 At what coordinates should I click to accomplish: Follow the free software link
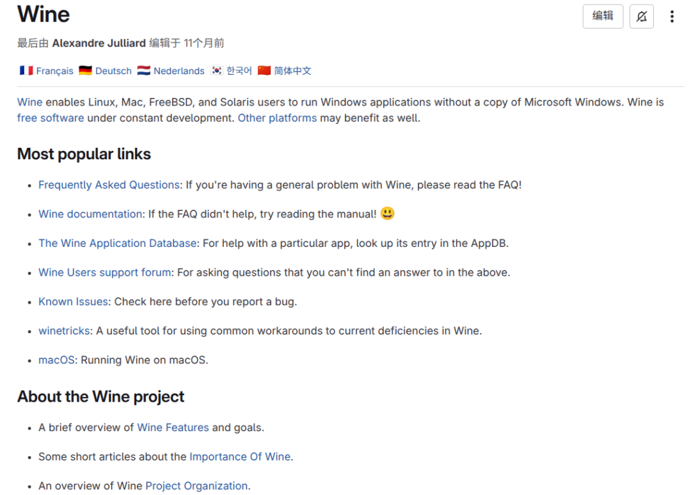pos(51,118)
